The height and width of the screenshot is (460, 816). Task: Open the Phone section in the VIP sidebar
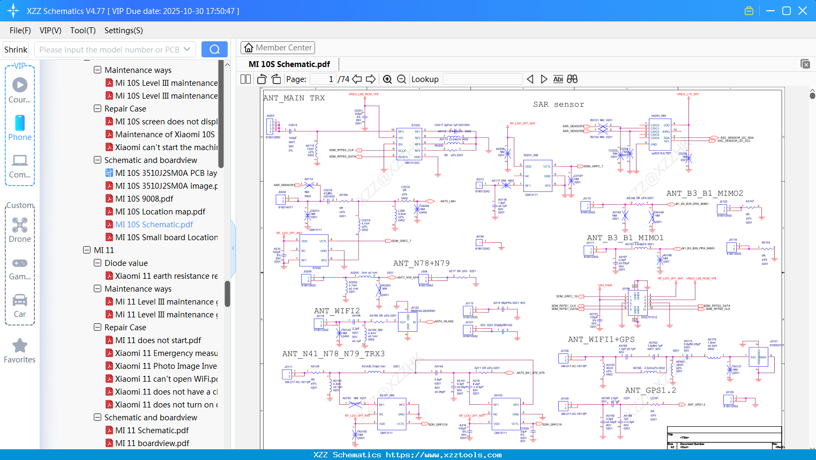coord(20,128)
